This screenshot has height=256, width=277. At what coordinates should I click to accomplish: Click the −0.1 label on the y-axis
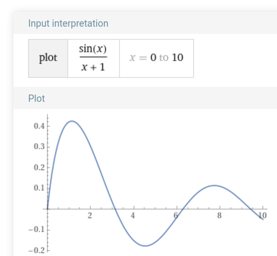(36, 230)
